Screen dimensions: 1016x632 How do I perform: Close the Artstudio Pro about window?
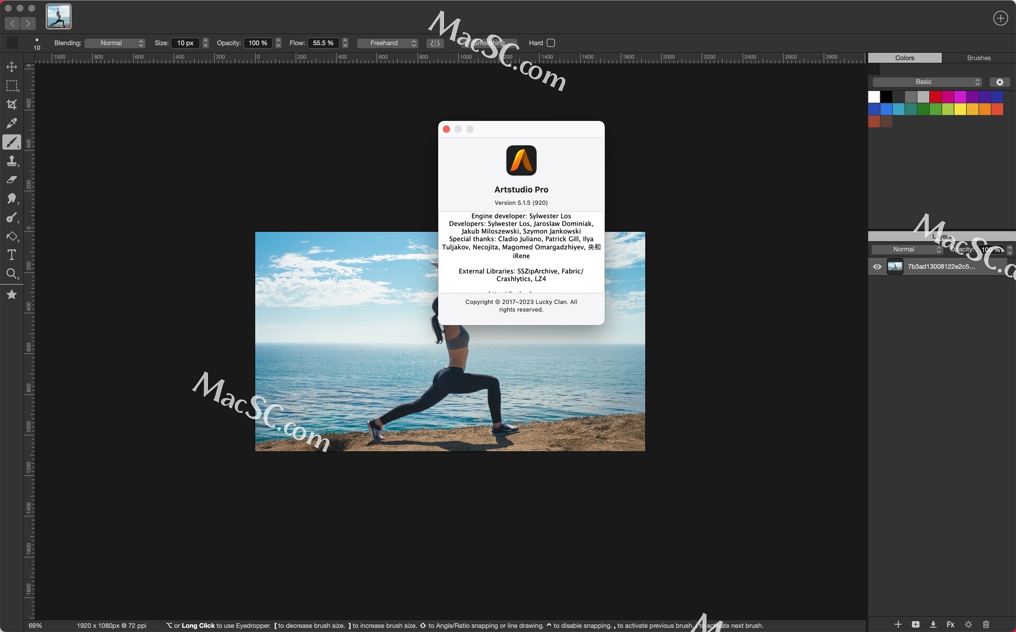pos(446,129)
